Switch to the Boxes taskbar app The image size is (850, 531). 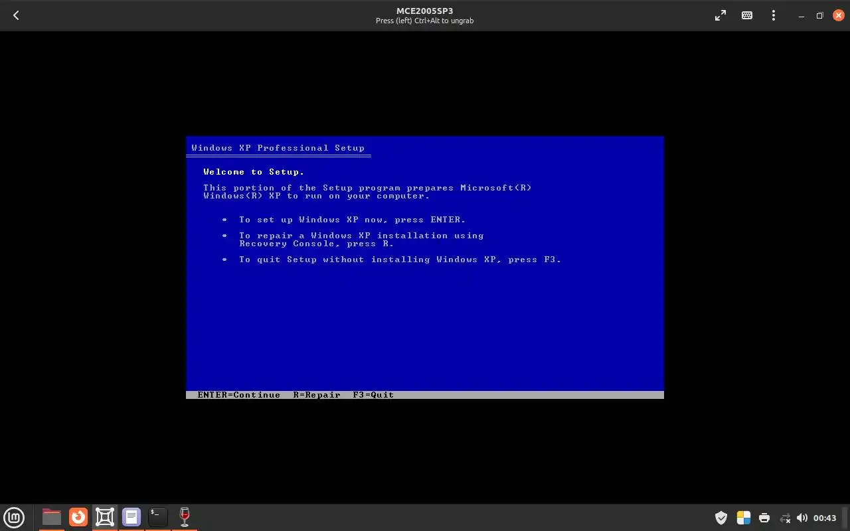point(105,516)
